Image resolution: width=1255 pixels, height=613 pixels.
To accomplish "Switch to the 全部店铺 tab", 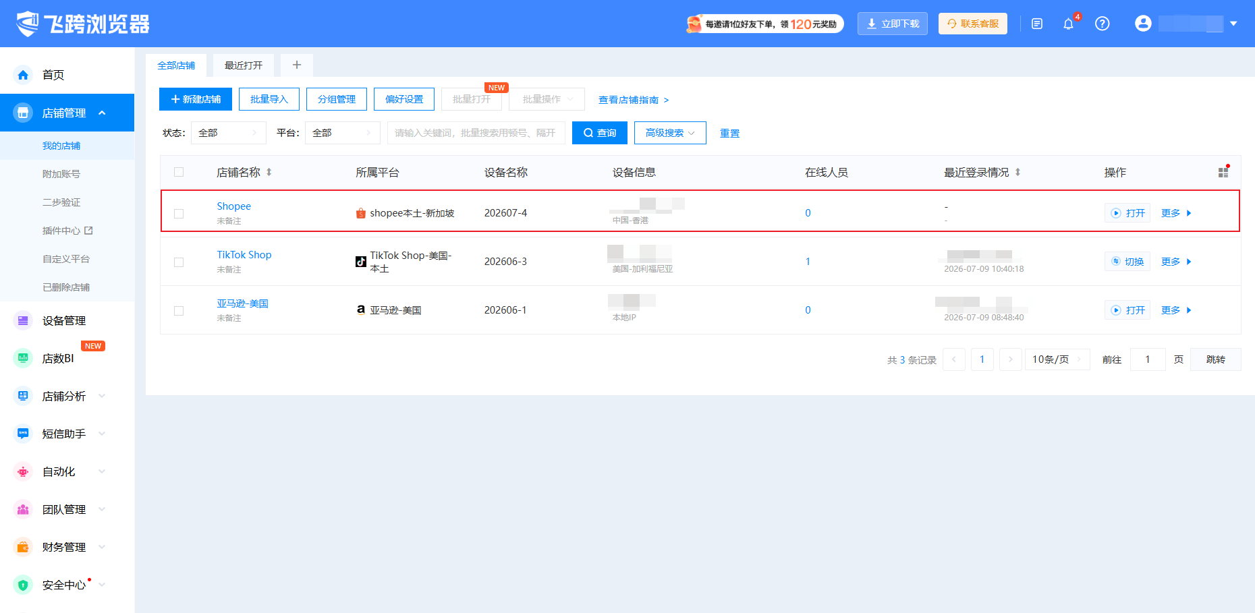I will click(x=176, y=65).
